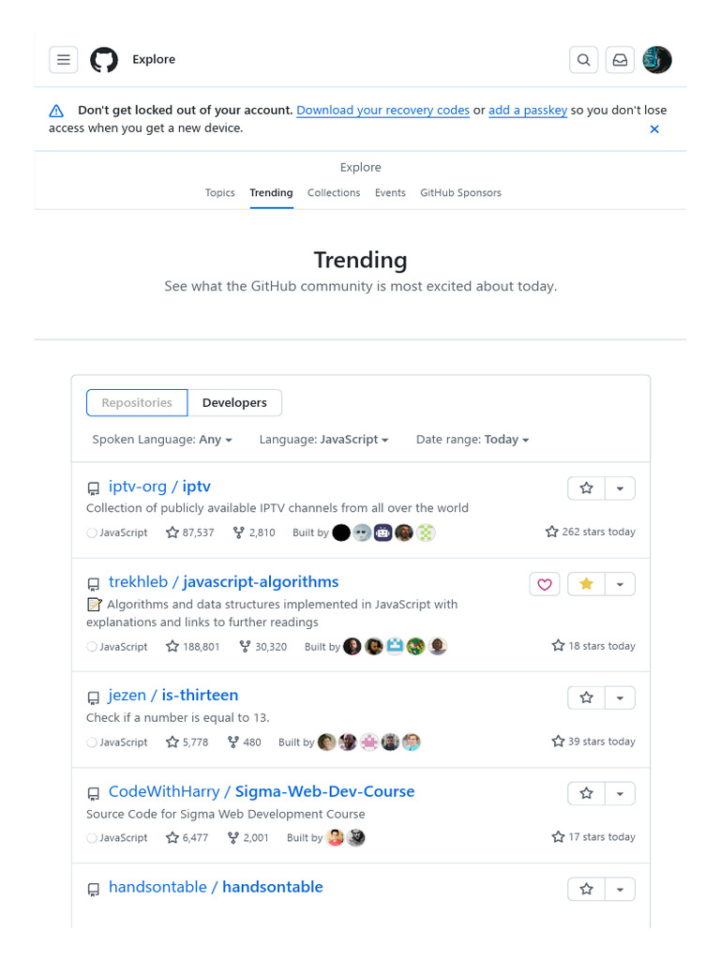Open the CodeWithHarry / Sigma-Web-Dev-Course repository

coord(262,791)
